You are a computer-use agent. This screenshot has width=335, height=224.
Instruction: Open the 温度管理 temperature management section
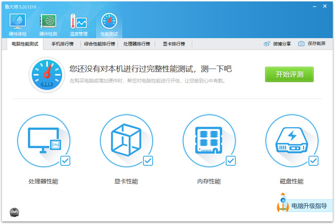click(x=79, y=25)
